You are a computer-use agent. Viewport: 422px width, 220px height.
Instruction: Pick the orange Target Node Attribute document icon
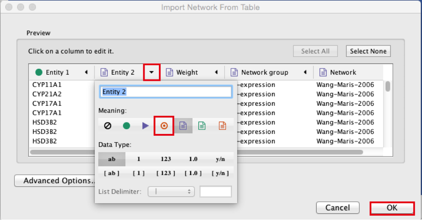click(x=222, y=126)
